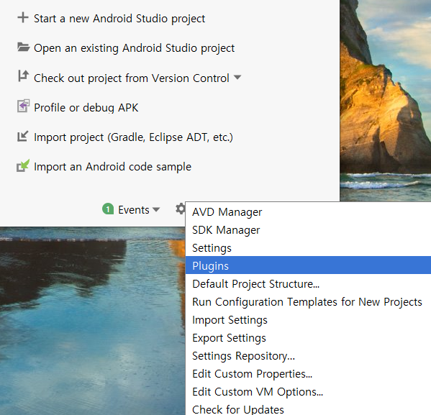This screenshot has width=431, height=415.
Task: Click the Import project arrow icon
Action: tap(23, 136)
